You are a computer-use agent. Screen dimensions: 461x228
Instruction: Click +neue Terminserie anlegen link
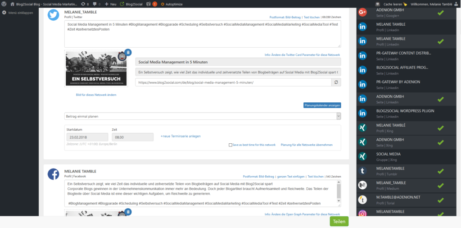[181, 136]
